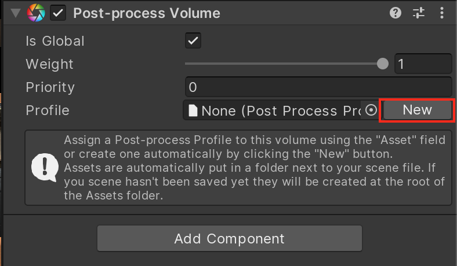The width and height of the screenshot is (457, 266).
Task: Click the Priority input field
Action: click(x=318, y=87)
